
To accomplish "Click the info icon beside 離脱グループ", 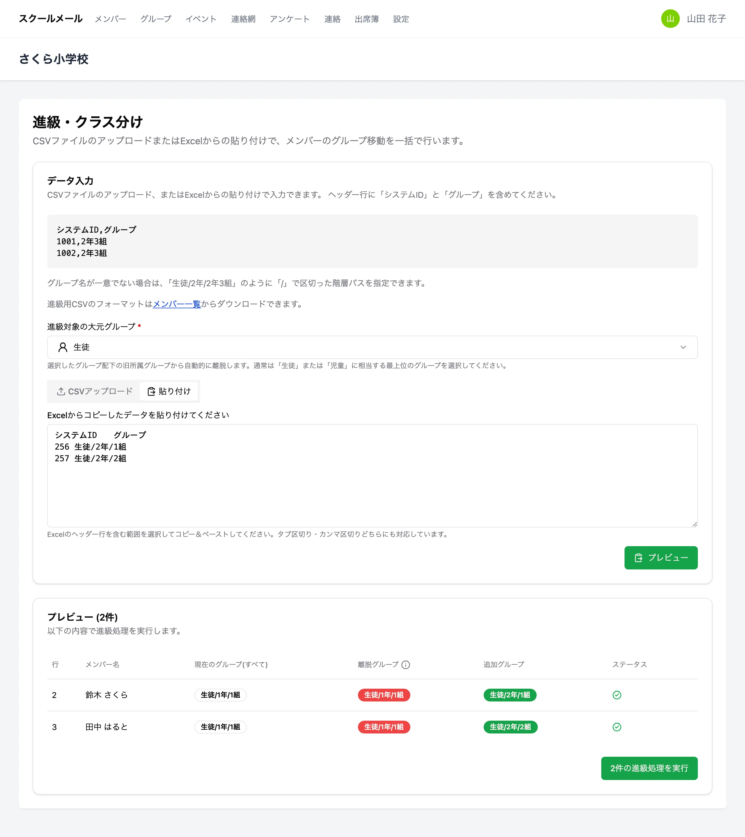I will [x=405, y=665].
